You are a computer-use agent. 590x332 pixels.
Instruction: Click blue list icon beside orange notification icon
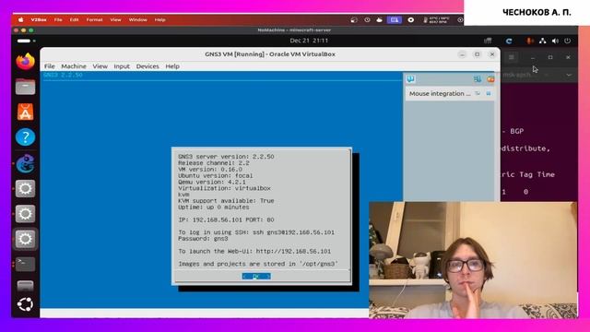coord(478,79)
